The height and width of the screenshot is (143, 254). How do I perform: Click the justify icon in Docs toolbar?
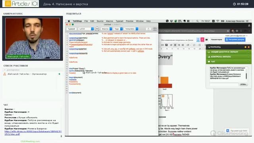click(x=183, y=45)
